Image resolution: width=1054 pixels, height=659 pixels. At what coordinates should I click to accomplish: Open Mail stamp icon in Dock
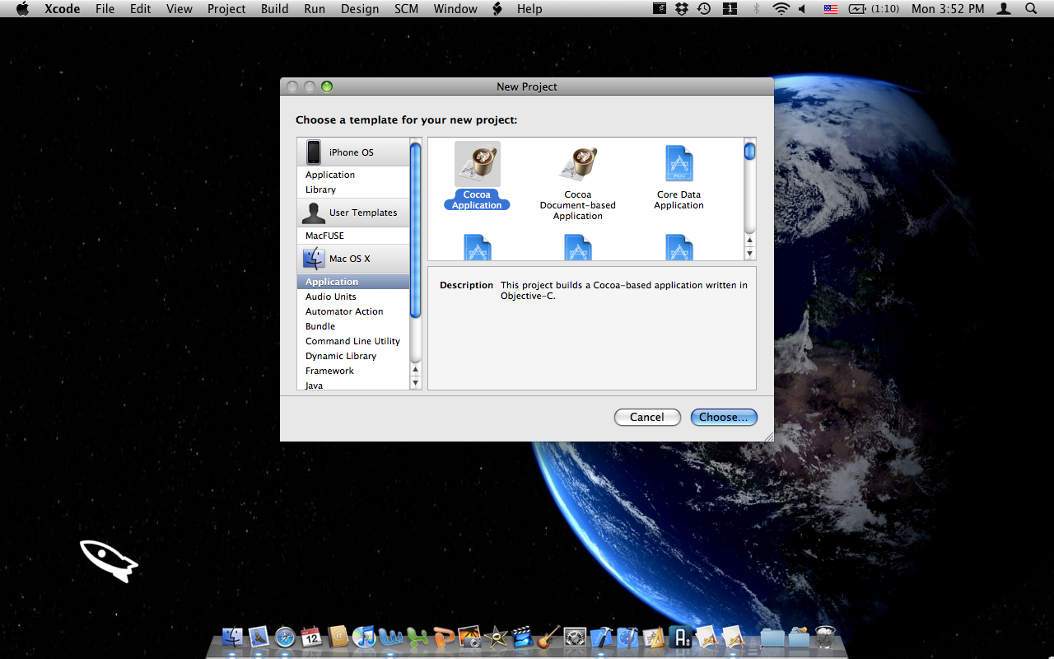[259, 637]
